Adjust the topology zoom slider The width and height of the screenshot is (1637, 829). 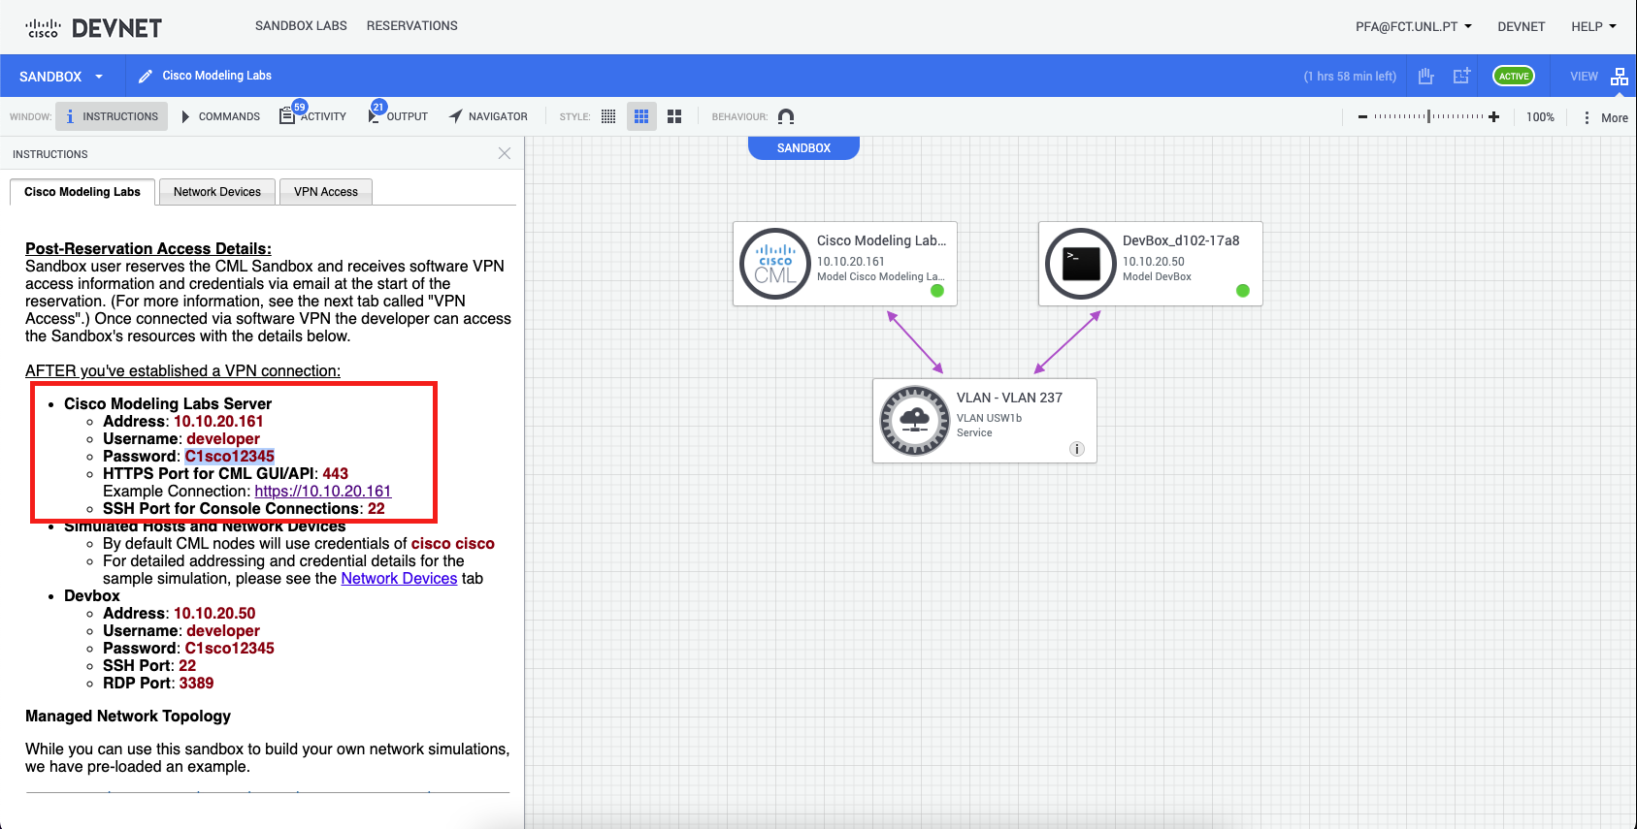click(x=1428, y=116)
